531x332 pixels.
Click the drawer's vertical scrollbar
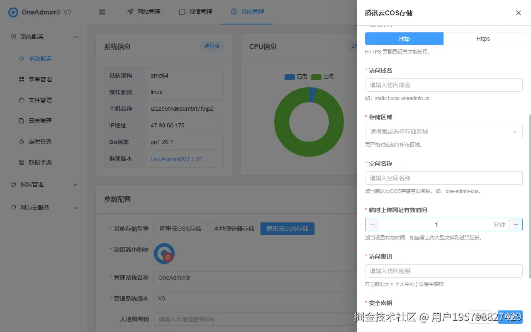pyautogui.click(x=529, y=196)
